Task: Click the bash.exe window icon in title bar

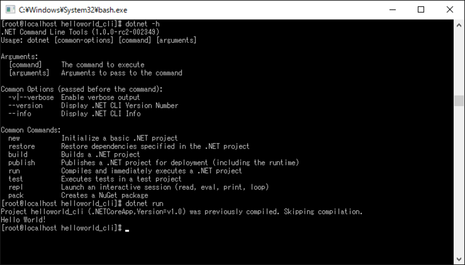Action: pos(10,10)
